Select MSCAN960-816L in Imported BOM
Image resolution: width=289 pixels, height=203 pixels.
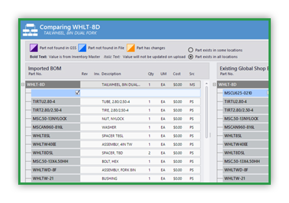click(56, 127)
